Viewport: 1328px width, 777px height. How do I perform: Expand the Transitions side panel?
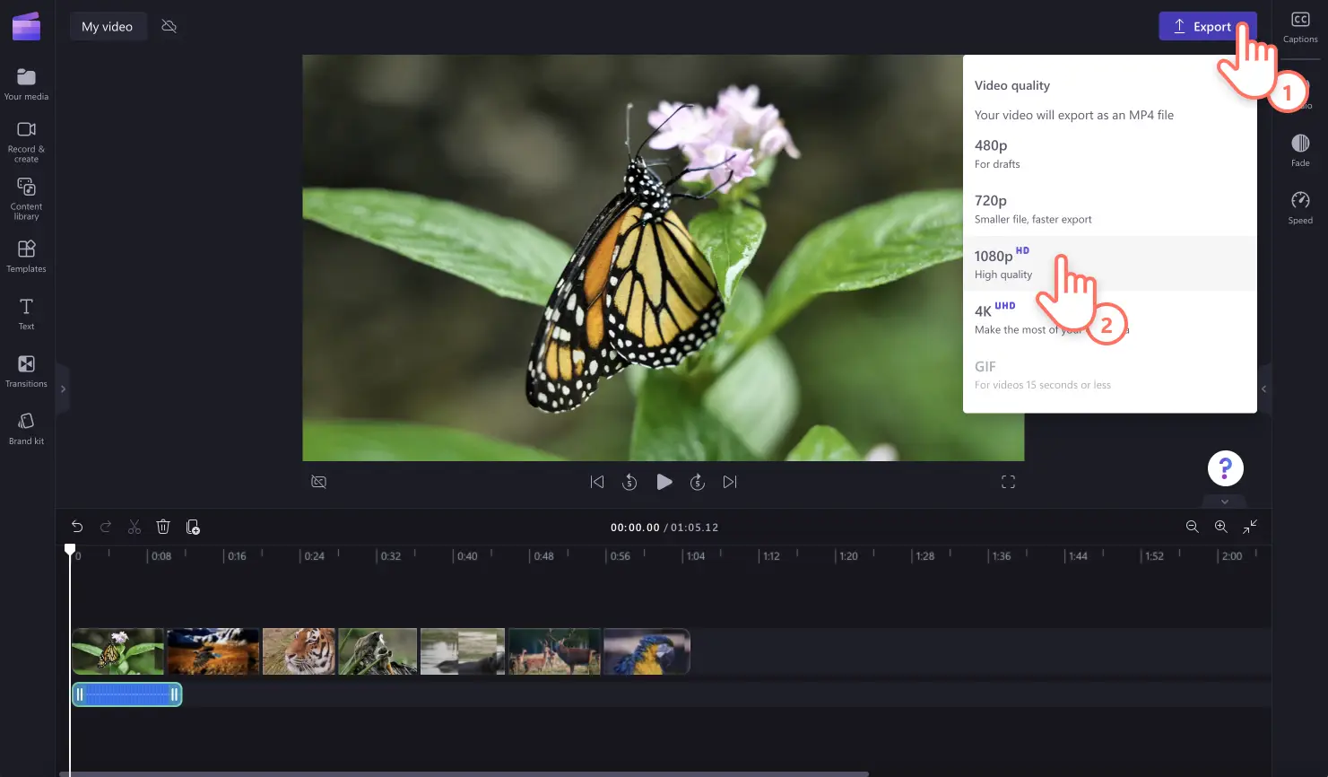[63, 388]
